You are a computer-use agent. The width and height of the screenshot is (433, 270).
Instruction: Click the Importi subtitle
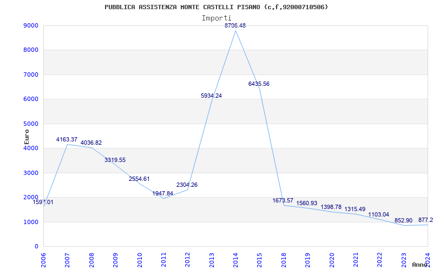(x=216, y=18)
